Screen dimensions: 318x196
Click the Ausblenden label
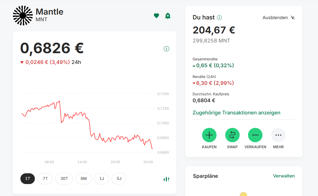click(x=275, y=18)
